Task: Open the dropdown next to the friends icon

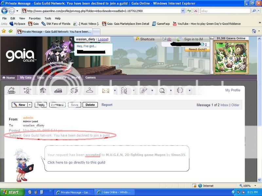Action: 134,90
